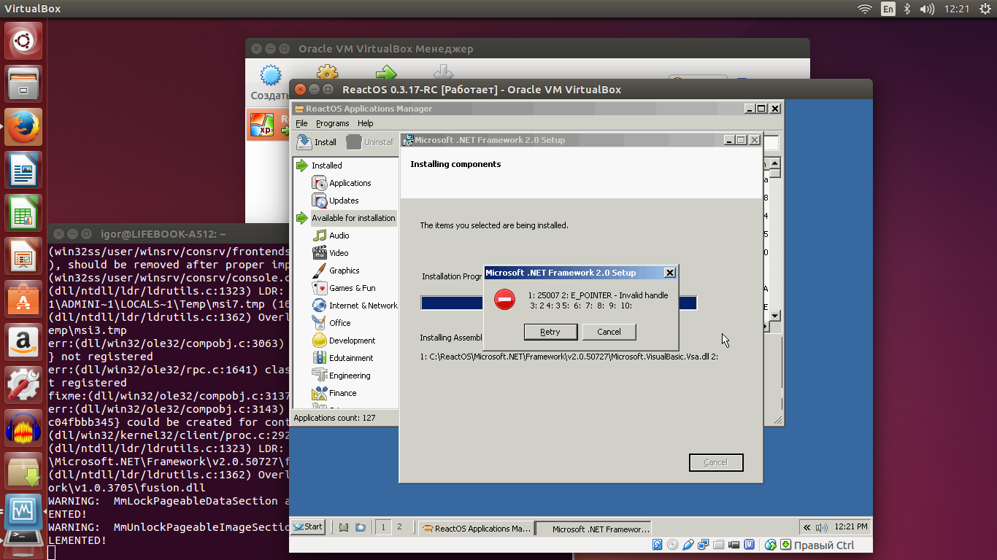Click the installation progress bar
This screenshot has width=997, height=560.
coord(558,303)
